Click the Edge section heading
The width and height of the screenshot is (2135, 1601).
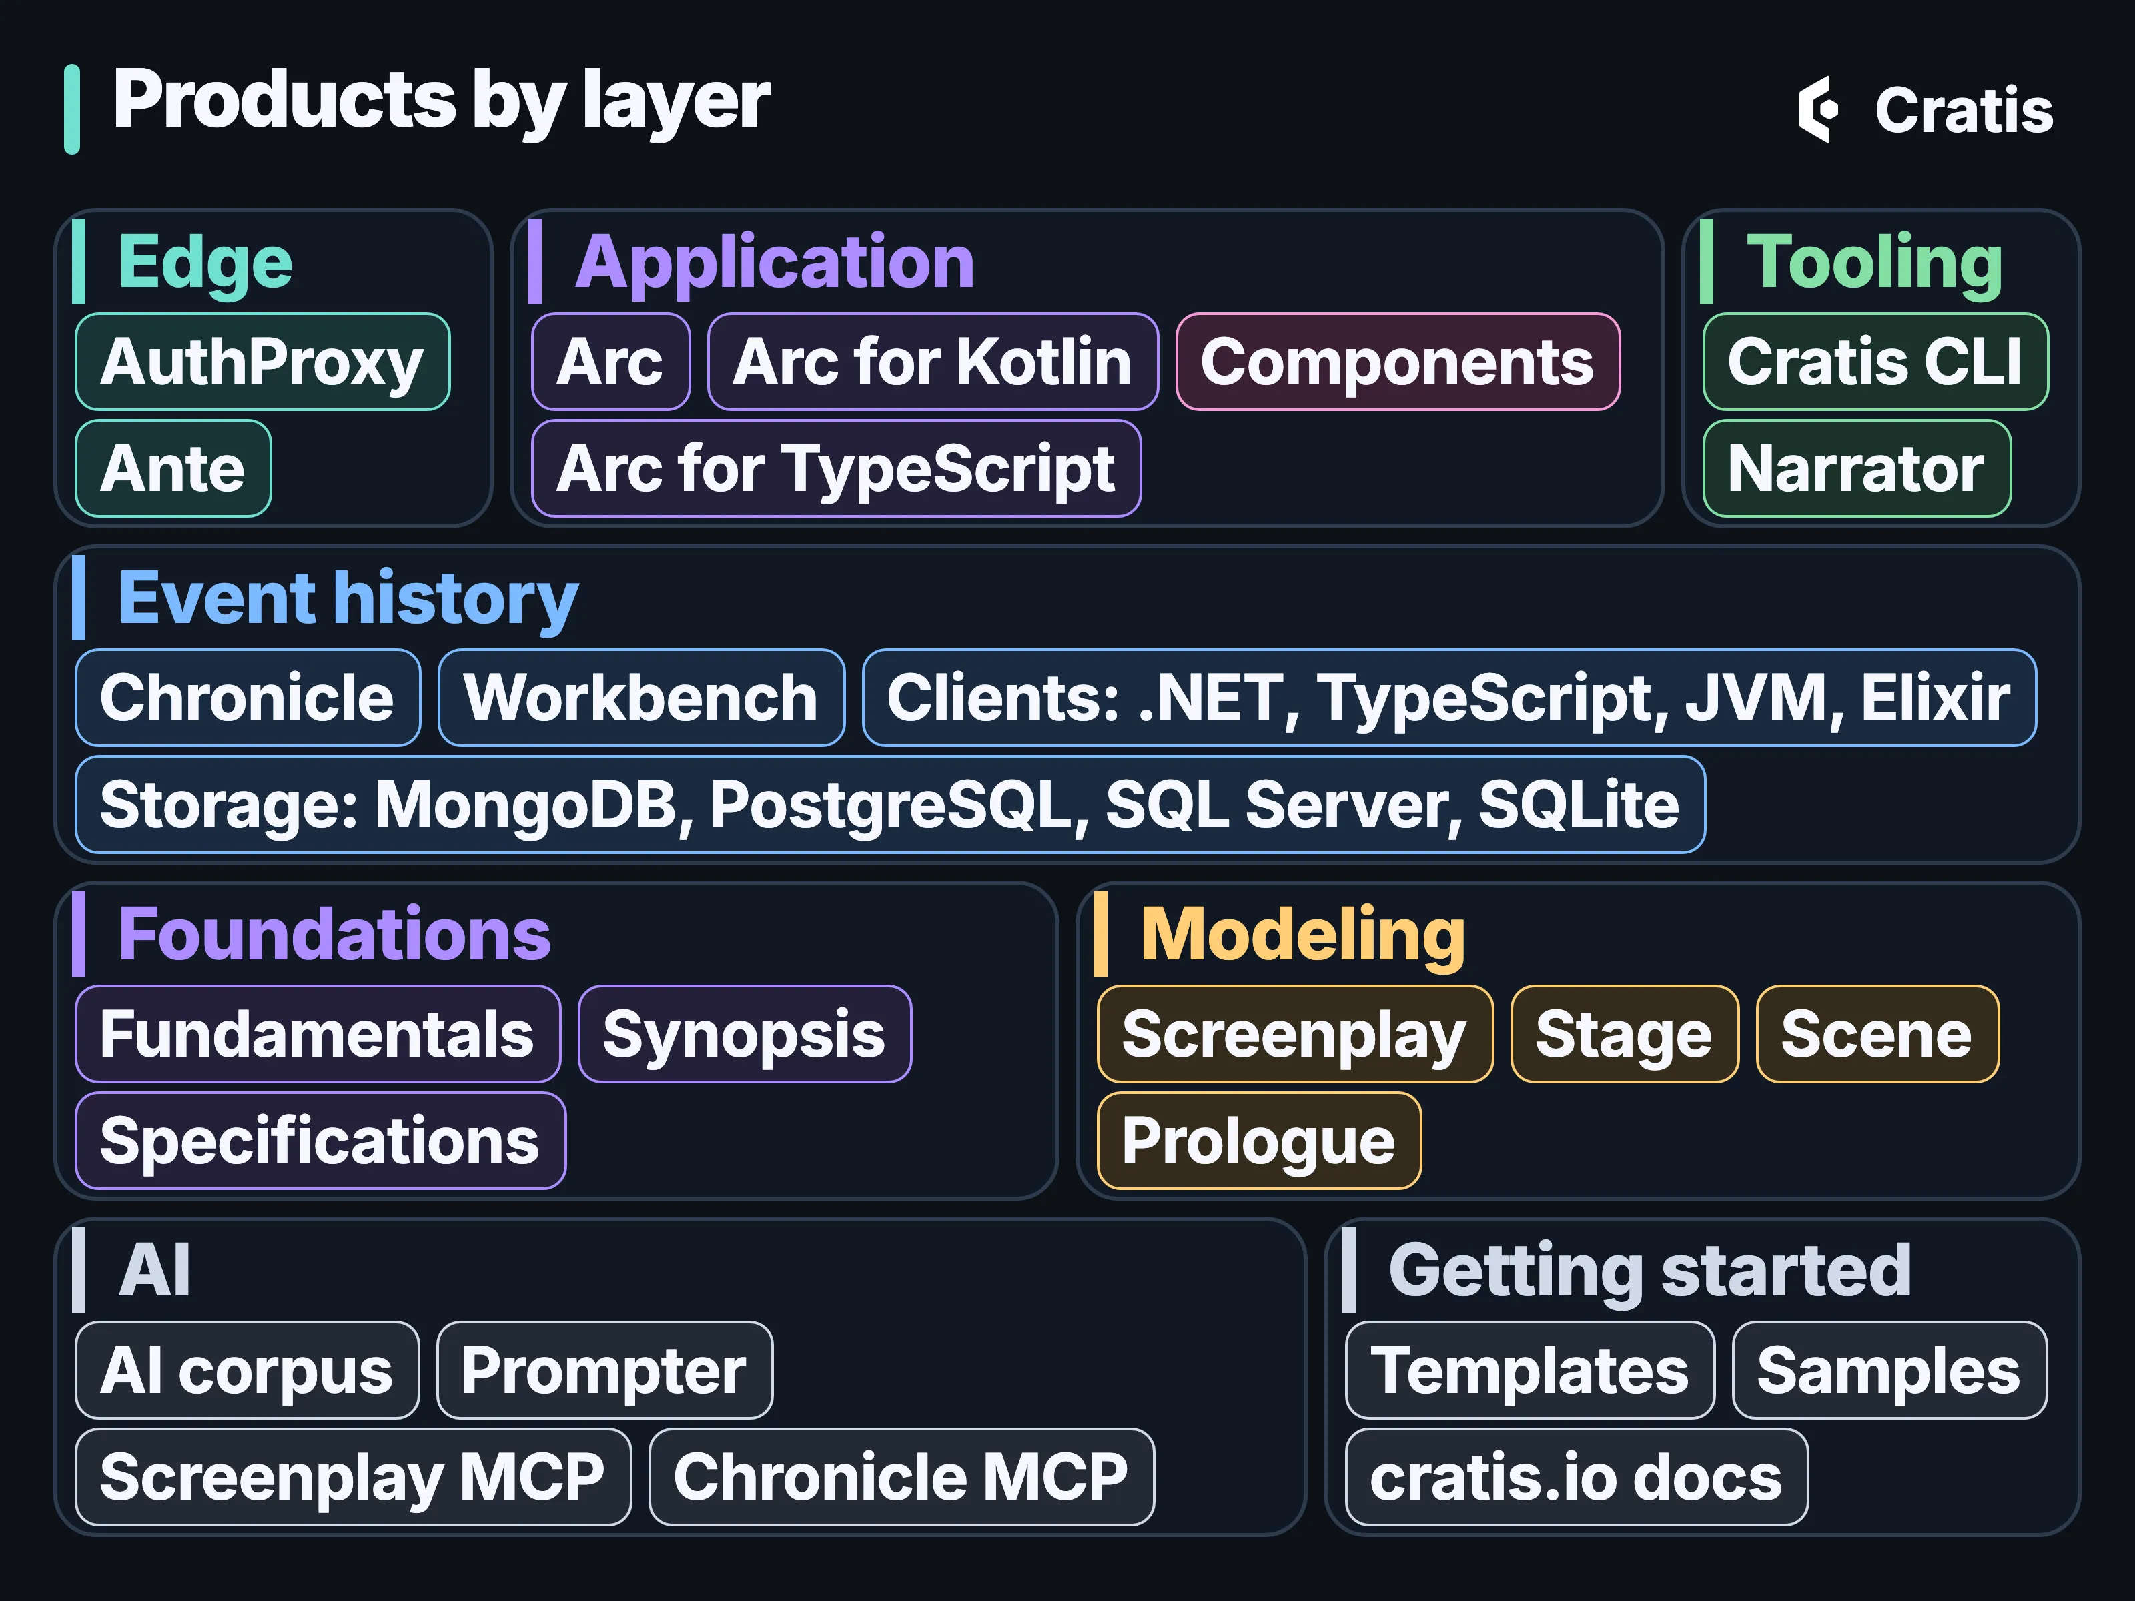click(x=205, y=262)
